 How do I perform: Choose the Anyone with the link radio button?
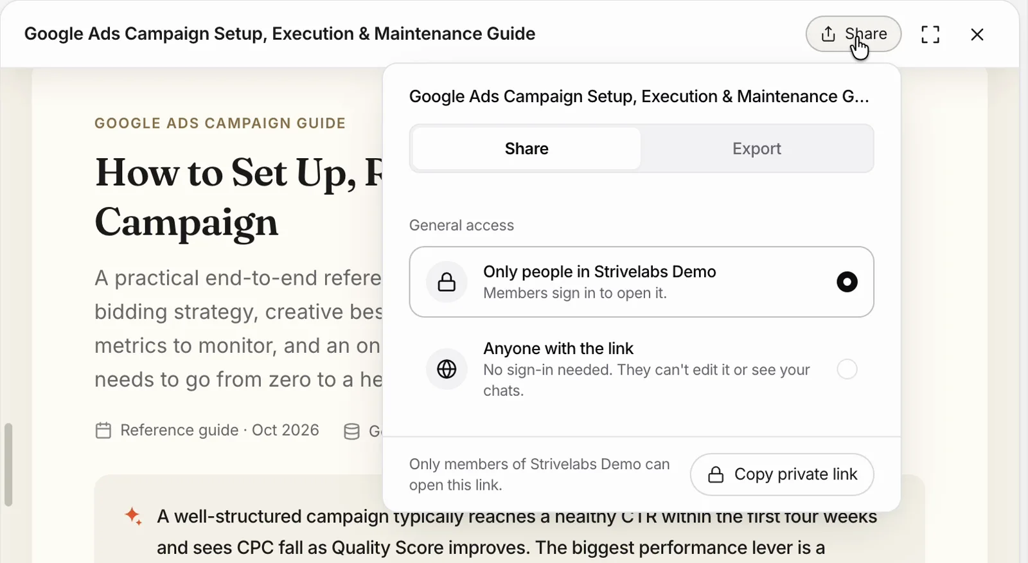847,370
